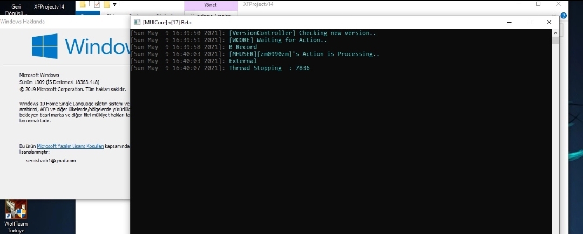Open the quick access toolbar customize arrow
The height and width of the screenshot is (234, 583).
coord(114,4)
